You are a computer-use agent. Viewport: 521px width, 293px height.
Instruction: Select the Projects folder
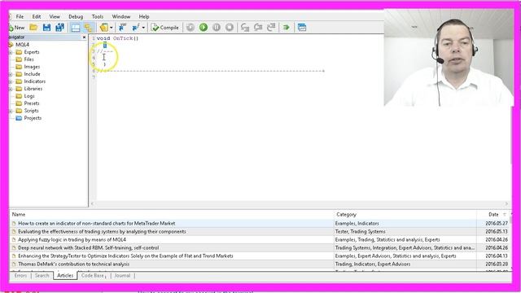click(x=33, y=118)
